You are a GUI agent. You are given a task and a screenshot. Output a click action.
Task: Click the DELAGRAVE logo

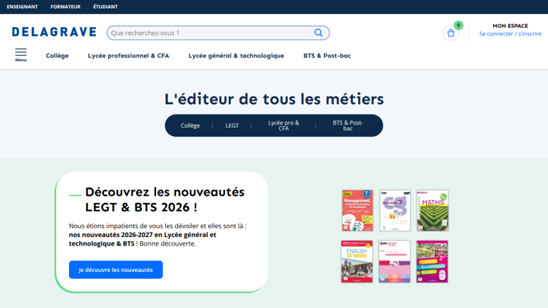click(x=54, y=32)
